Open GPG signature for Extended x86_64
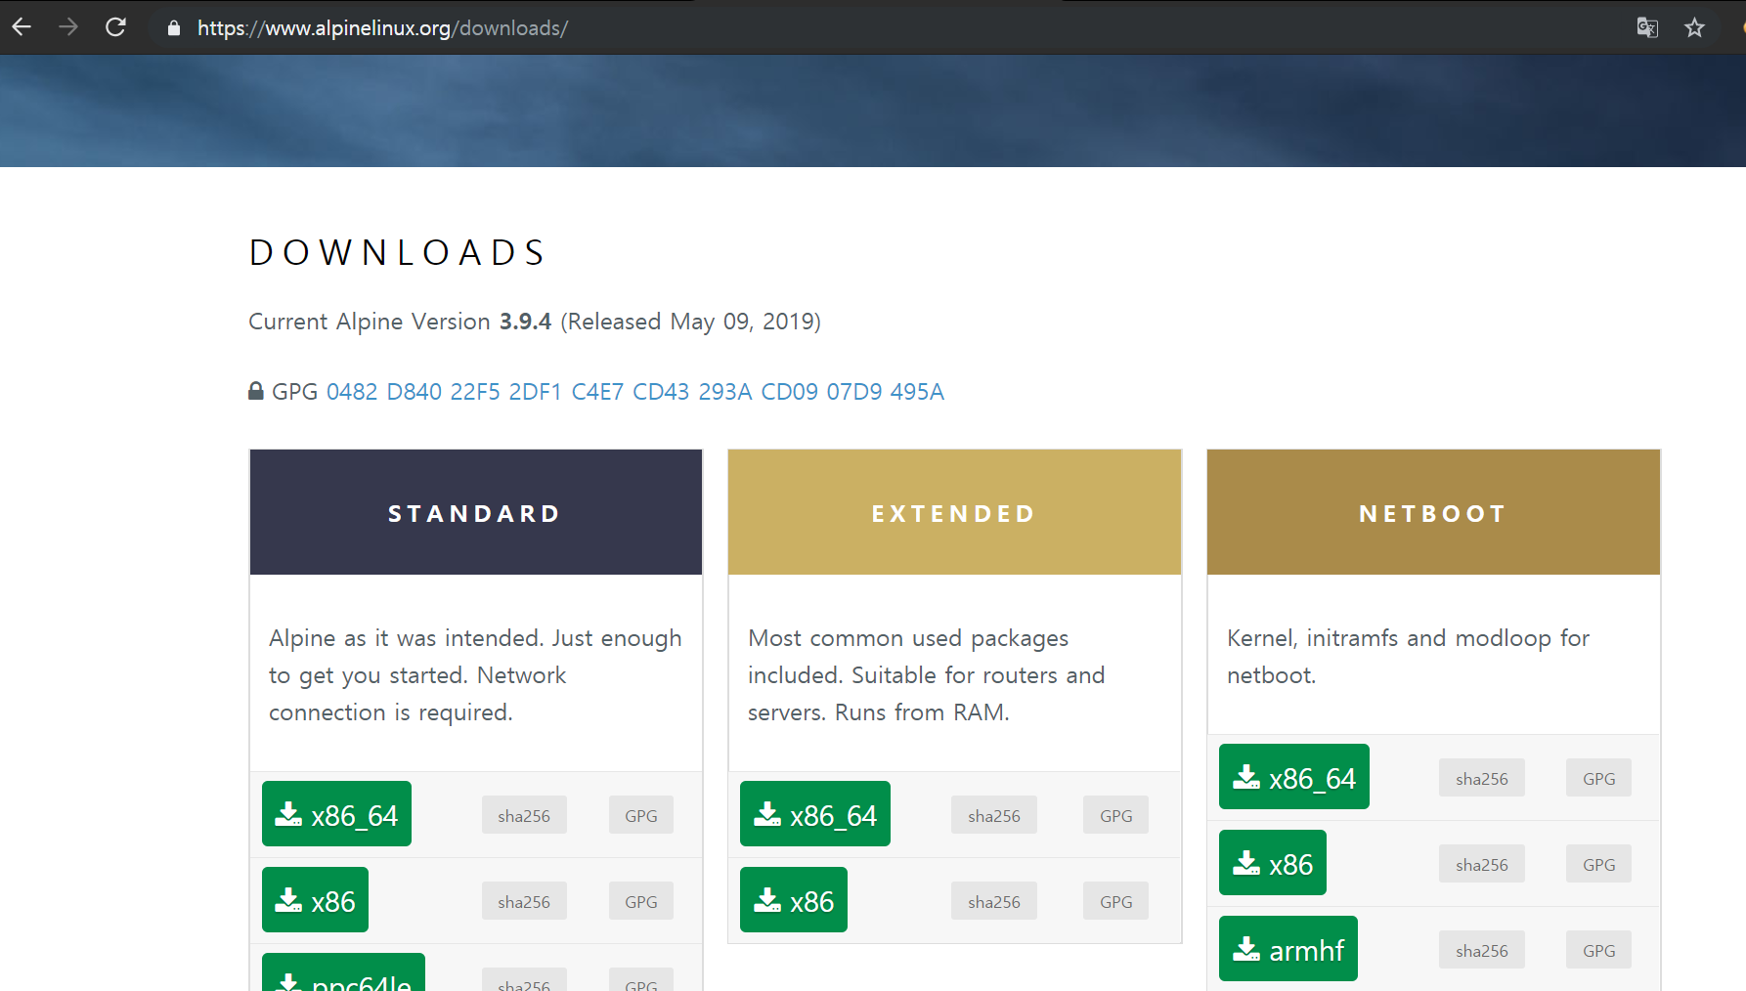1746x991 pixels. point(1116,815)
